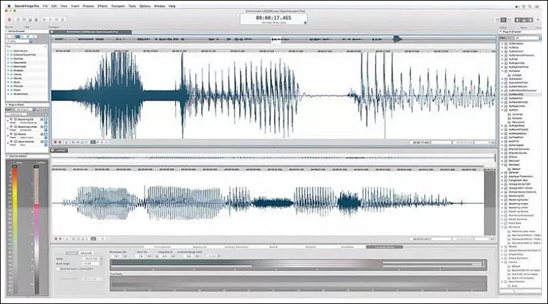Open the Process menu
The width and height of the screenshot is (548, 304).
click(x=88, y=6)
